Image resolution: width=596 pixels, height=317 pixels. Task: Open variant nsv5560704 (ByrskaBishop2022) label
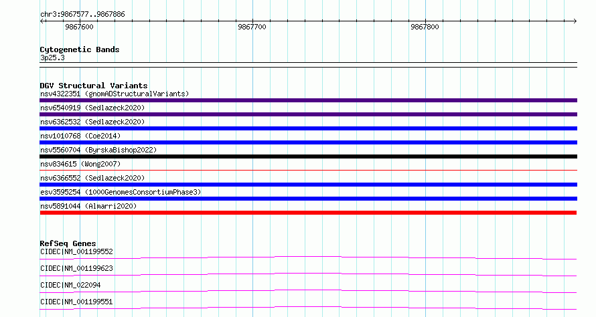coord(98,150)
